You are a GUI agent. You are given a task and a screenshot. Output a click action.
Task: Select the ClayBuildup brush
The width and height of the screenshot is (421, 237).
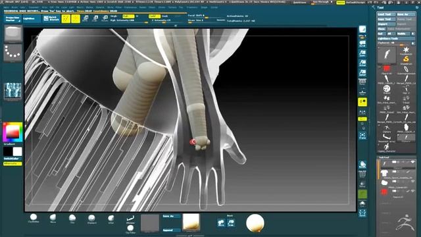[x=34, y=218]
